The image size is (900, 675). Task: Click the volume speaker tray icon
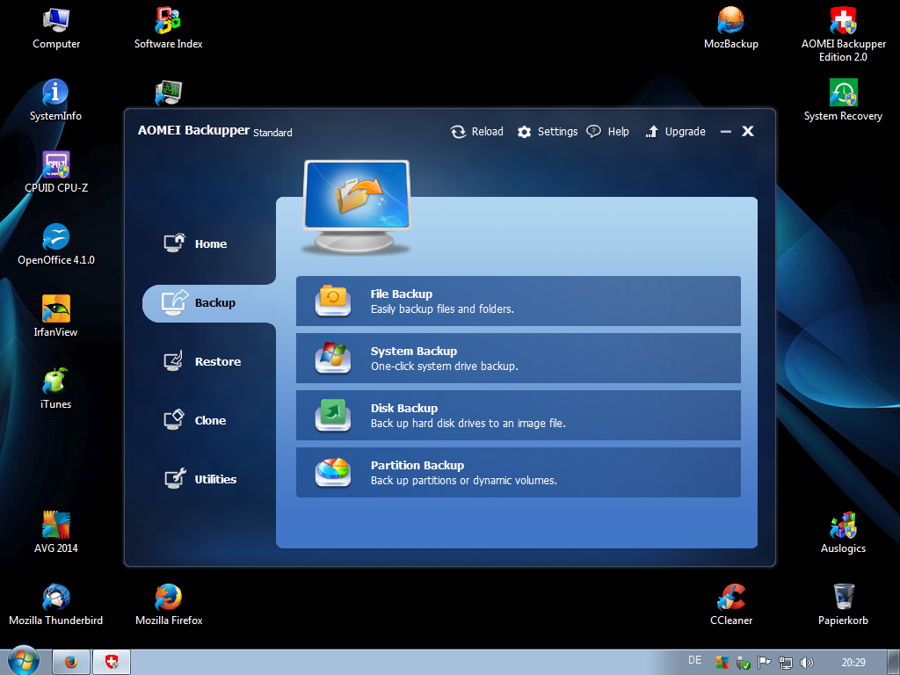click(x=807, y=663)
